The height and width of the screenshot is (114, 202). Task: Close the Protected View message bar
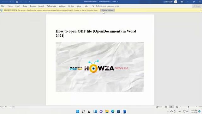pyautogui.click(x=201, y=10)
